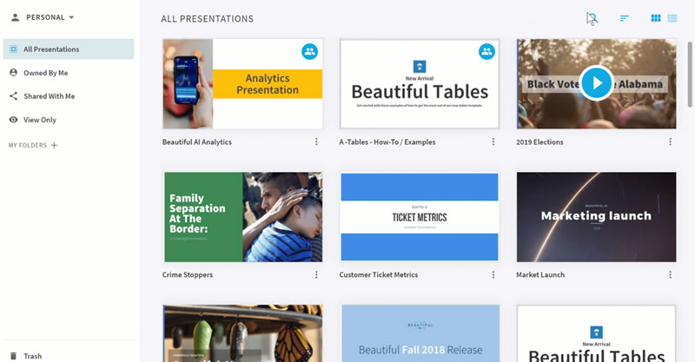
Task: Open options menu for Customer Ticket Metrics
Action: pos(493,274)
